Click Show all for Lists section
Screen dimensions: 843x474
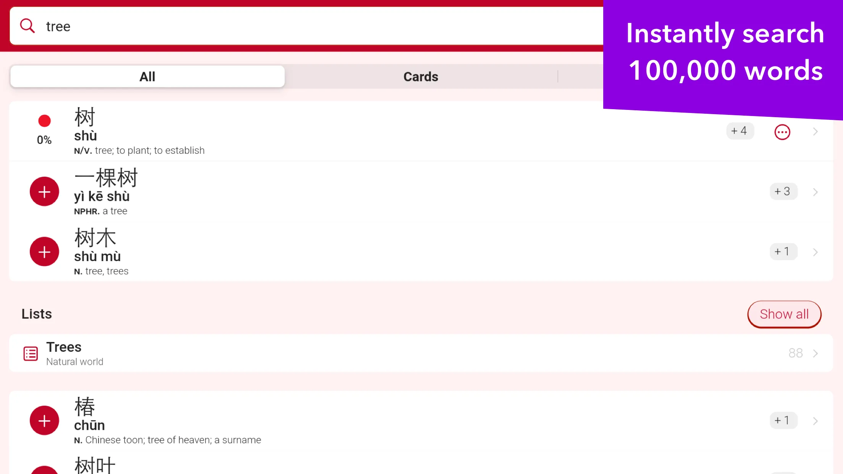click(x=784, y=314)
